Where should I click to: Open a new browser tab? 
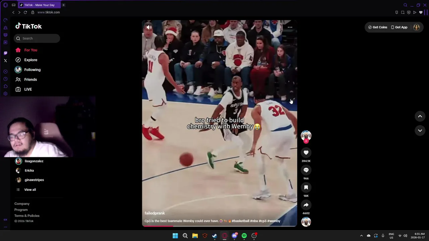pyautogui.click(x=63, y=5)
